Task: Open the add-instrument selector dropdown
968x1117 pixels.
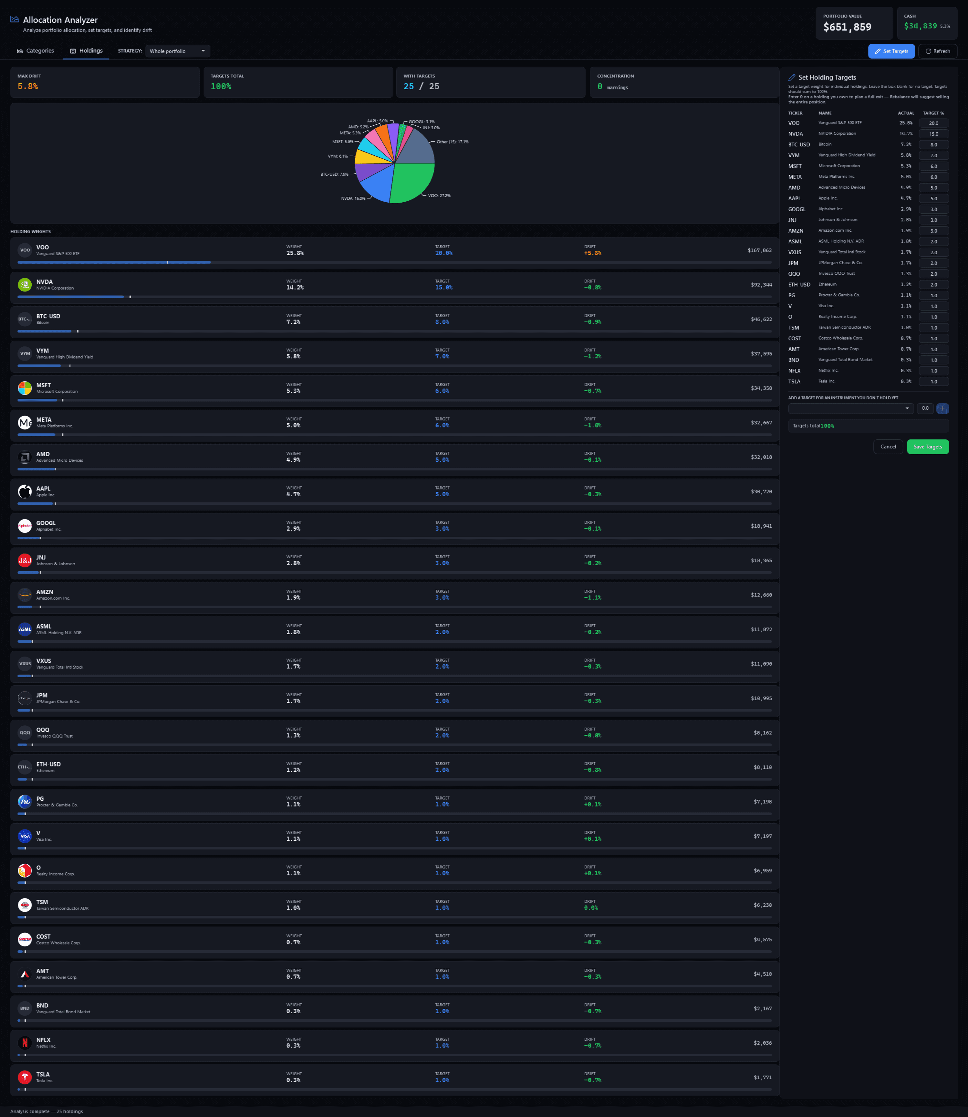Action: point(851,408)
